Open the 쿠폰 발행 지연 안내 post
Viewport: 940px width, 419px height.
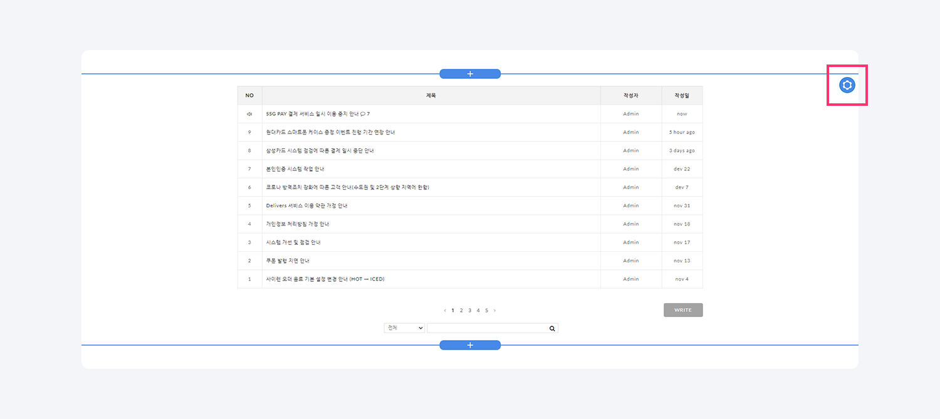click(x=288, y=261)
